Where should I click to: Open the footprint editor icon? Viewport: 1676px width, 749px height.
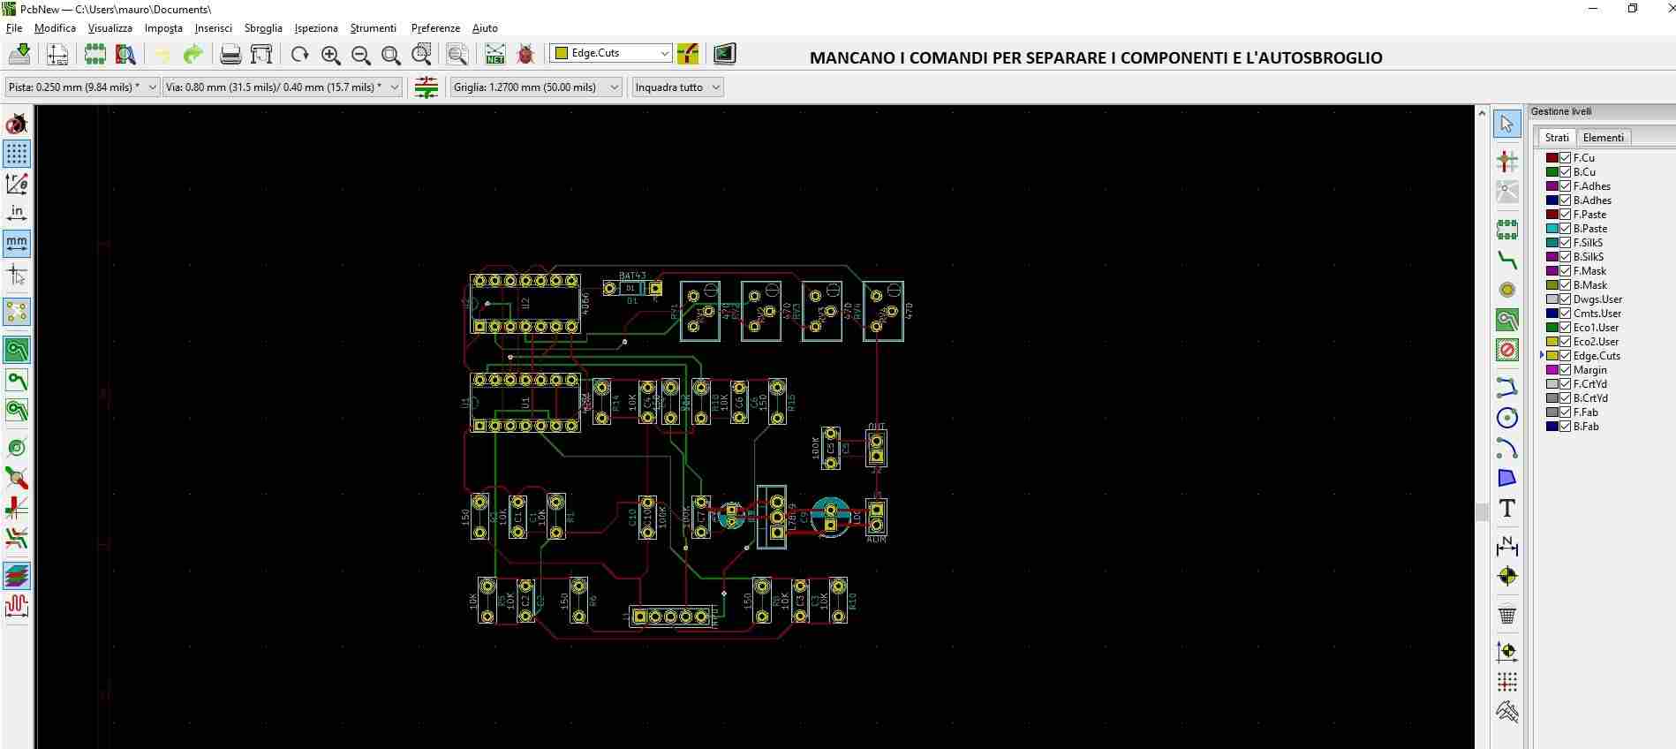click(94, 54)
